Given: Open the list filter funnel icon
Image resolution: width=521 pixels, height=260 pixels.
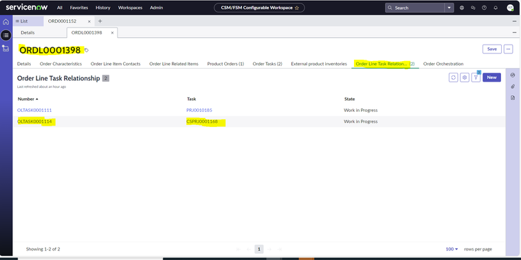Looking at the screenshot, I should click(x=476, y=78).
